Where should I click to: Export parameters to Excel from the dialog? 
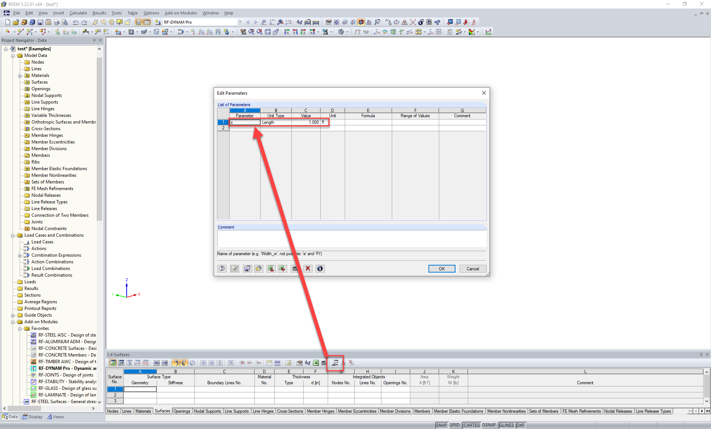[x=271, y=268]
